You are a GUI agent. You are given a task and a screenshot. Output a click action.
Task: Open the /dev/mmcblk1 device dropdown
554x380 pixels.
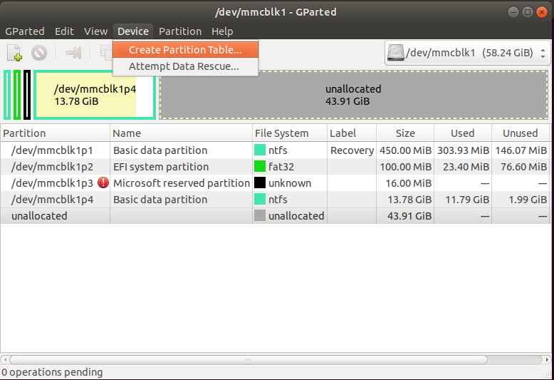(467, 53)
